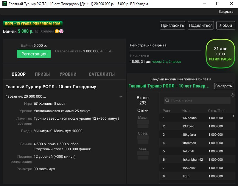238x186 pixels.
Task: Select player 1skankhunt42 in the list
Action: click(x=197, y=160)
